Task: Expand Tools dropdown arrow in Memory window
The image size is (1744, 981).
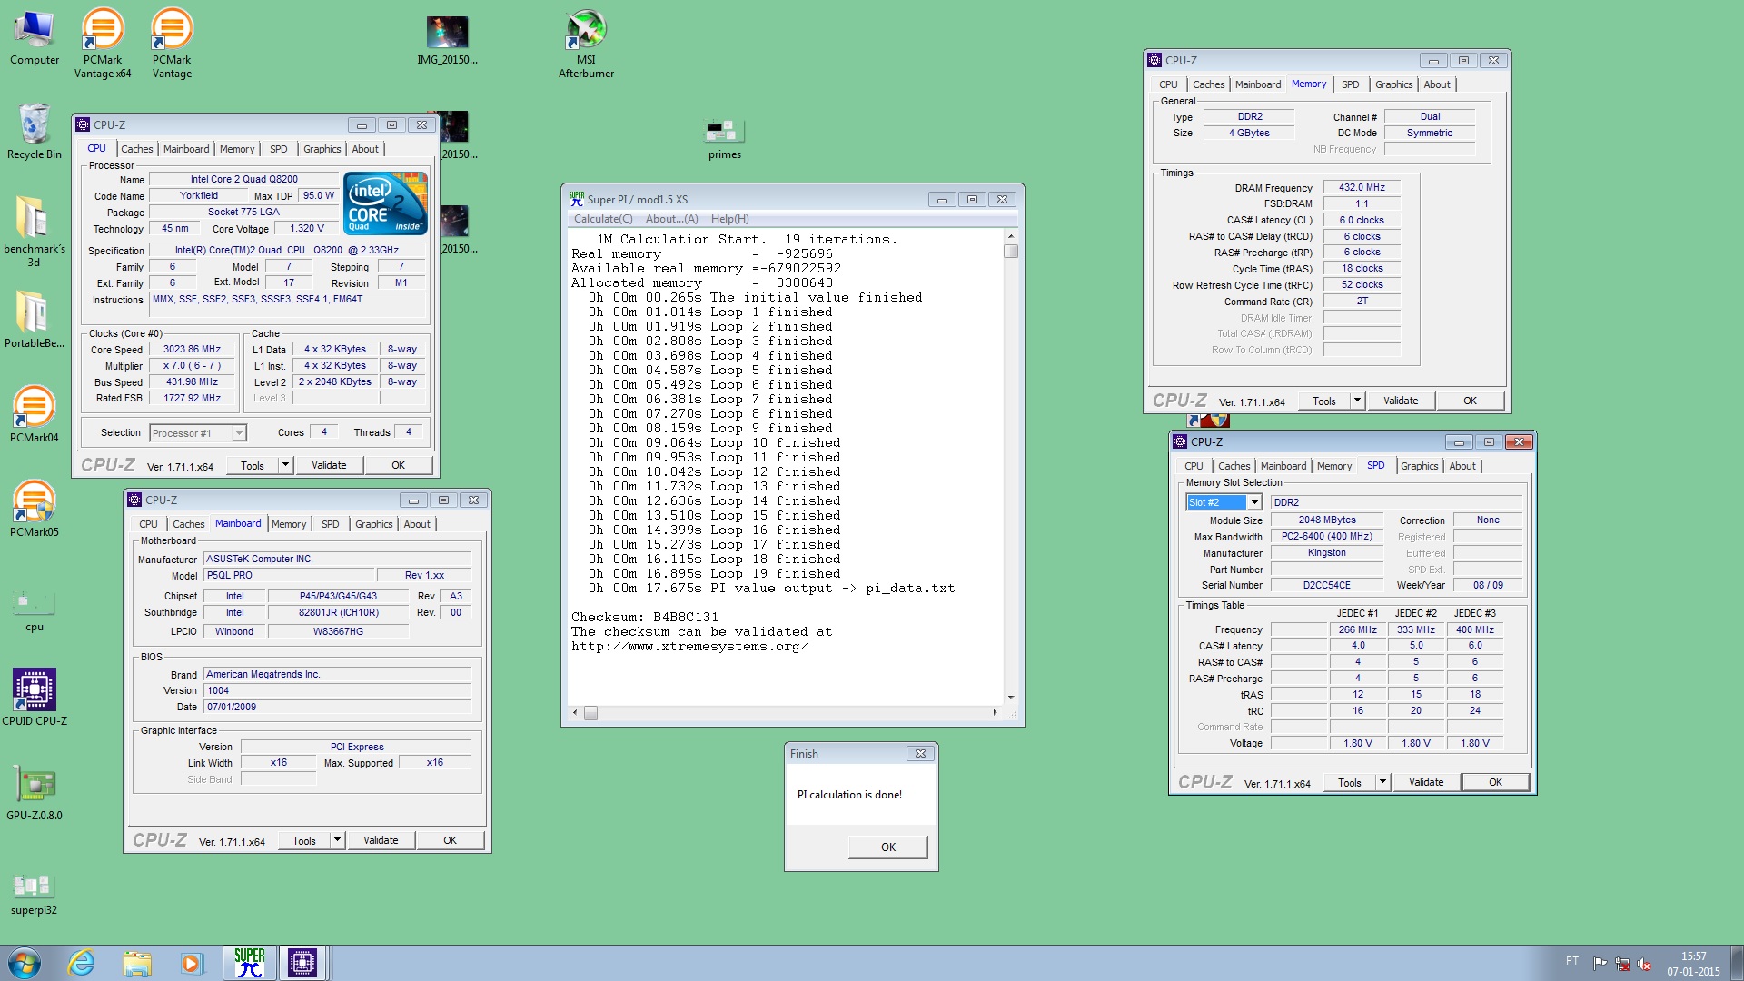Action: (x=1357, y=401)
